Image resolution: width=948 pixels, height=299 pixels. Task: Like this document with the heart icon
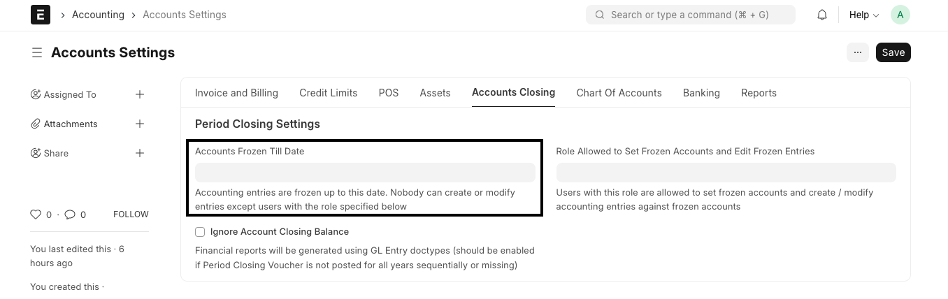click(36, 214)
